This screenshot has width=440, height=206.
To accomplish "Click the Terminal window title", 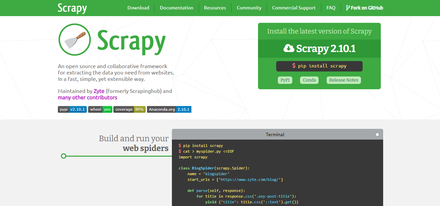I will pos(275,135).
